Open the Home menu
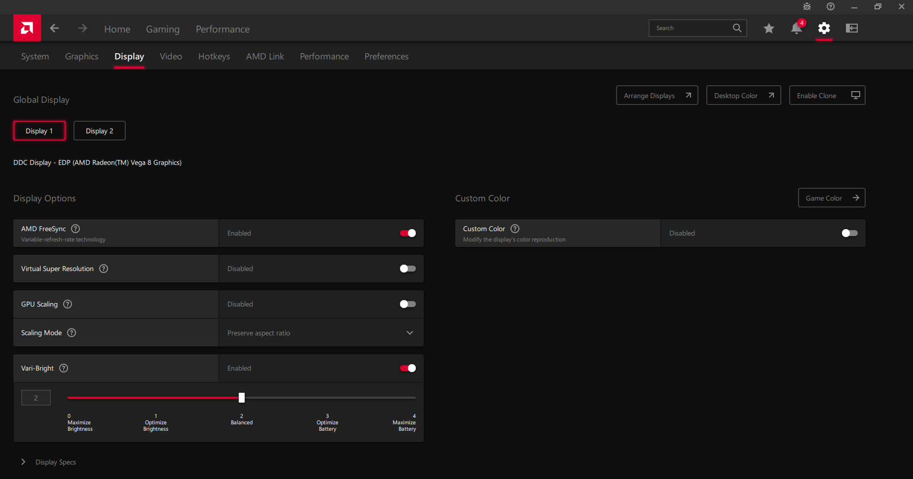Viewport: 913px width, 479px height. pyautogui.click(x=117, y=29)
